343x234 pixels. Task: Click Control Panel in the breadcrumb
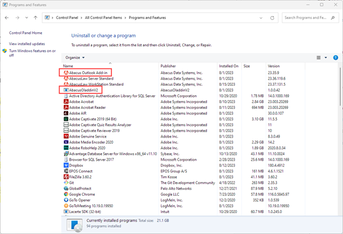(x=67, y=18)
